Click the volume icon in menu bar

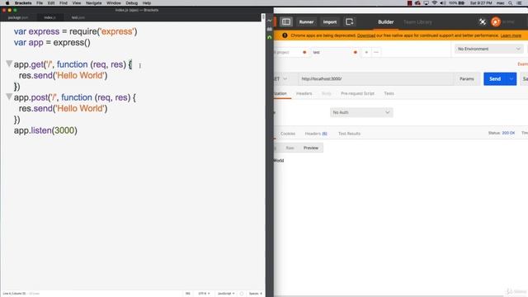click(442, 3)
